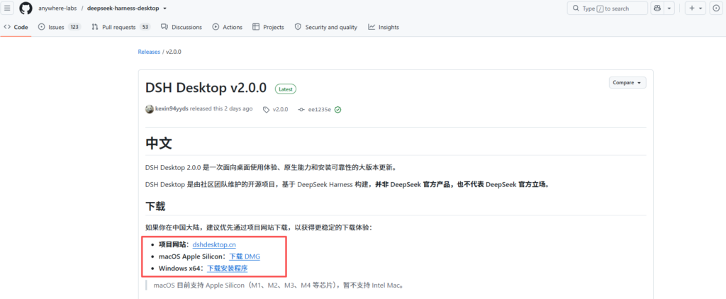Click the 'DSH Desktop v2.0.0' release title

coord(206,88)
